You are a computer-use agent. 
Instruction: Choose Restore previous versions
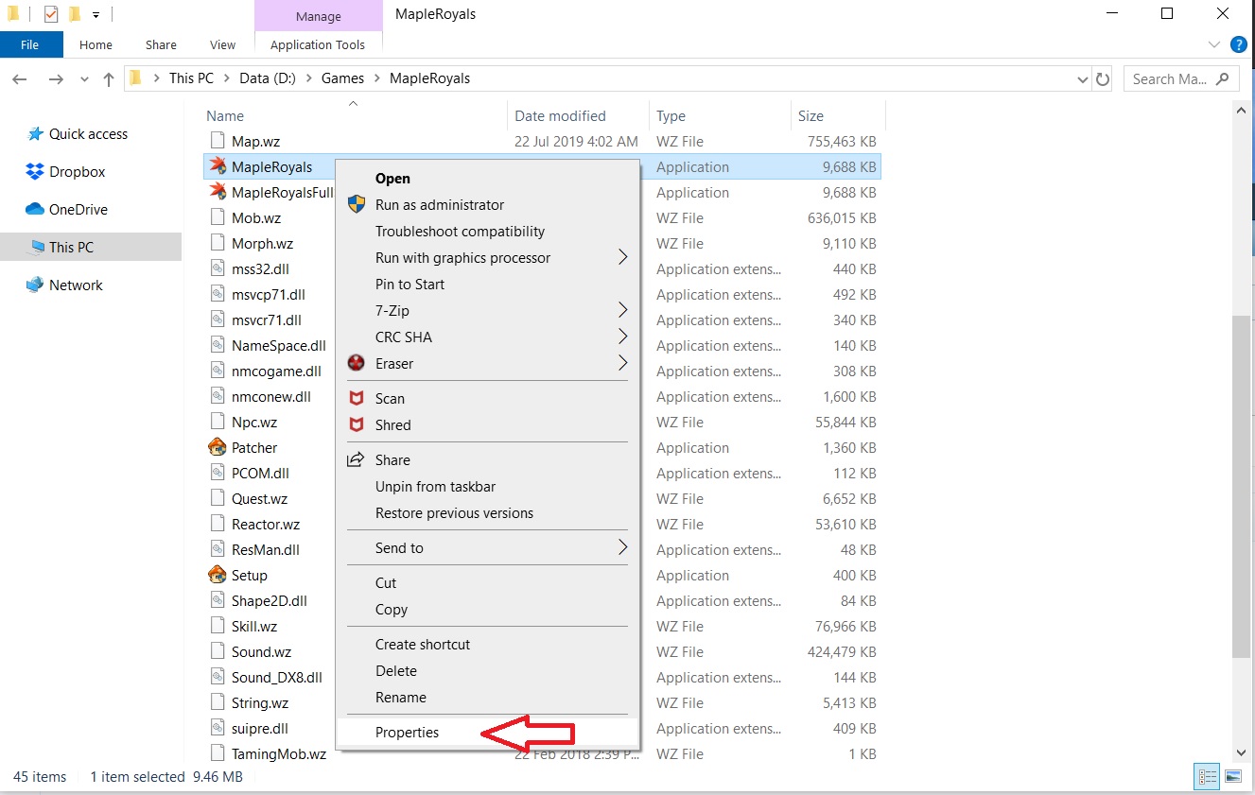[488, 513]
